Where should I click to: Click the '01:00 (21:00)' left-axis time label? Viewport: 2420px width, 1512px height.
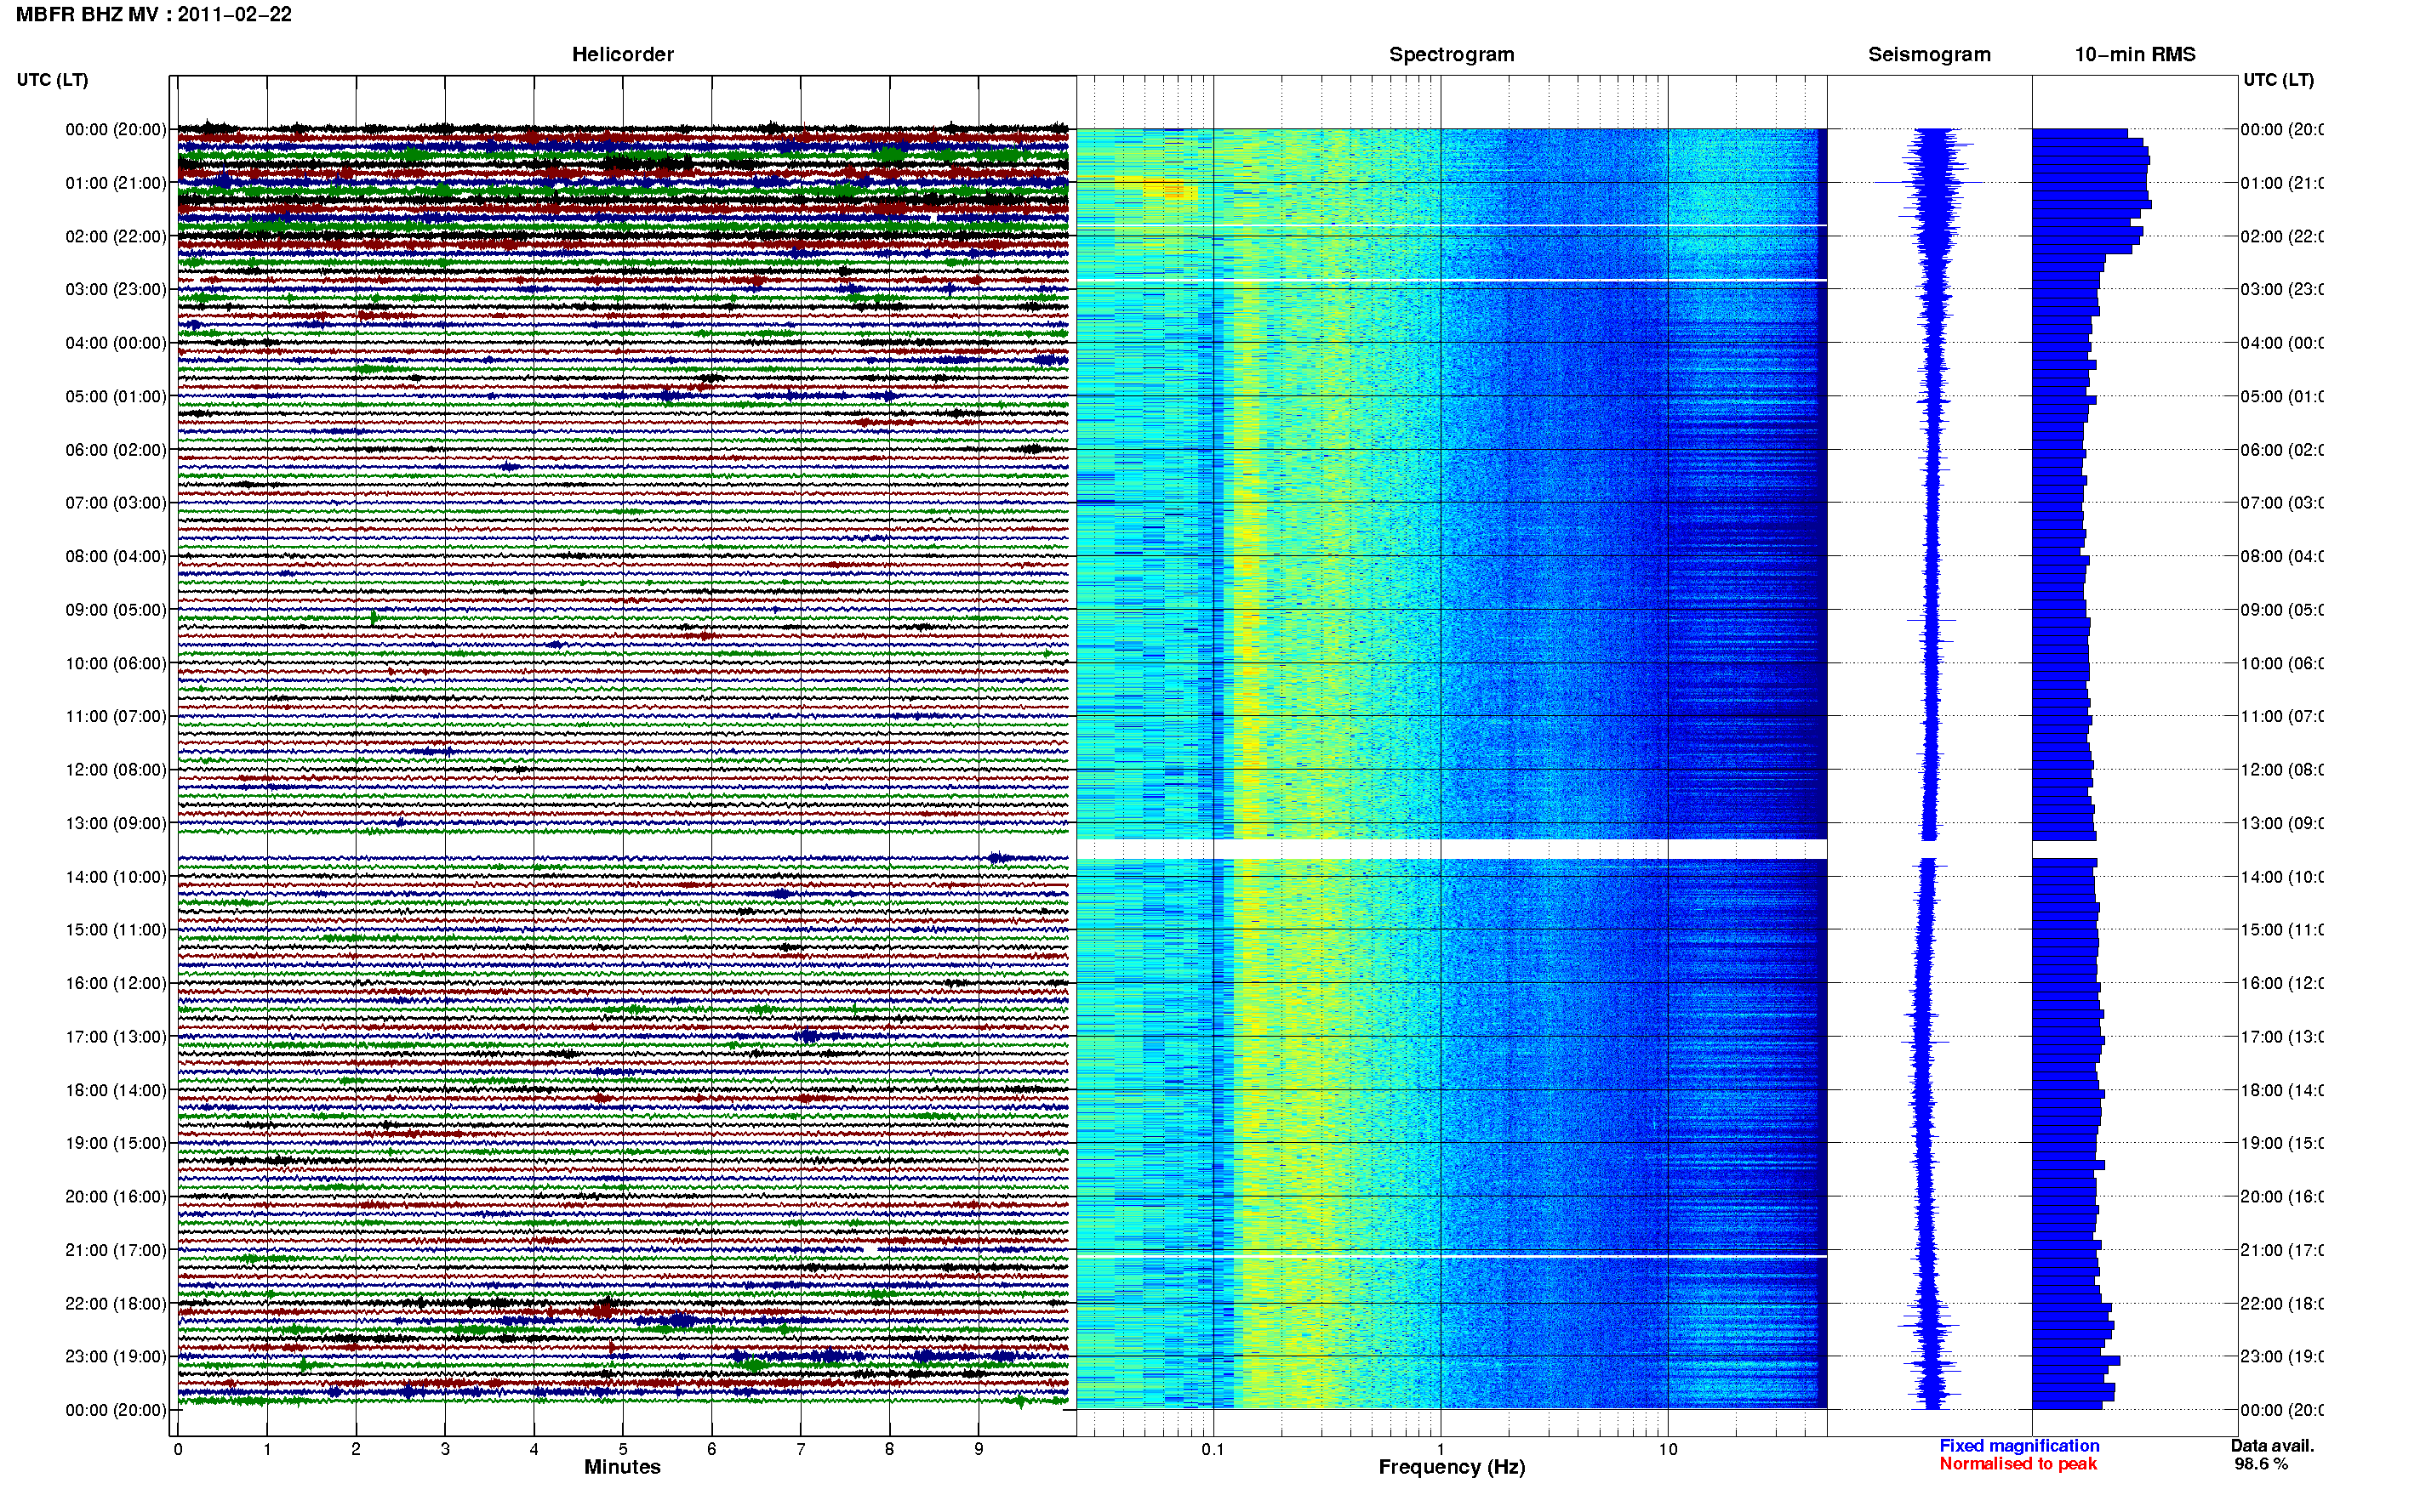(x=116, y=183)
